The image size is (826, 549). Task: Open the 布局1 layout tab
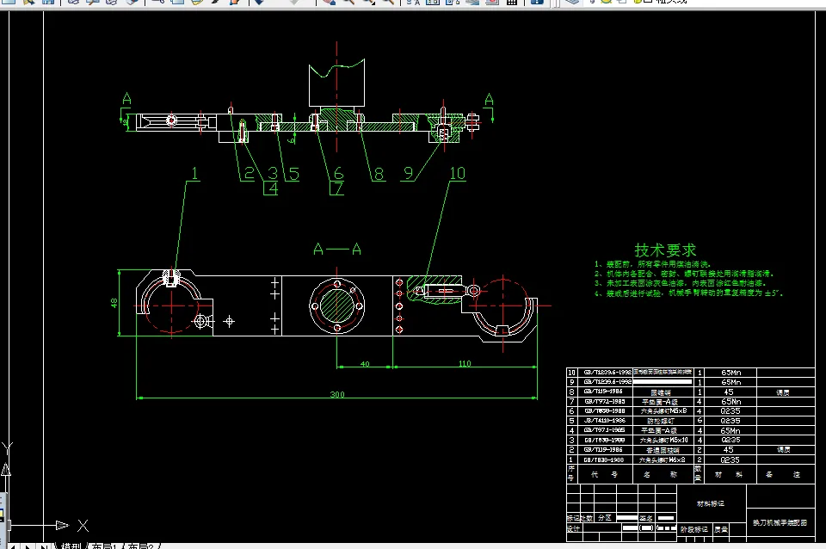click(104, 546)
